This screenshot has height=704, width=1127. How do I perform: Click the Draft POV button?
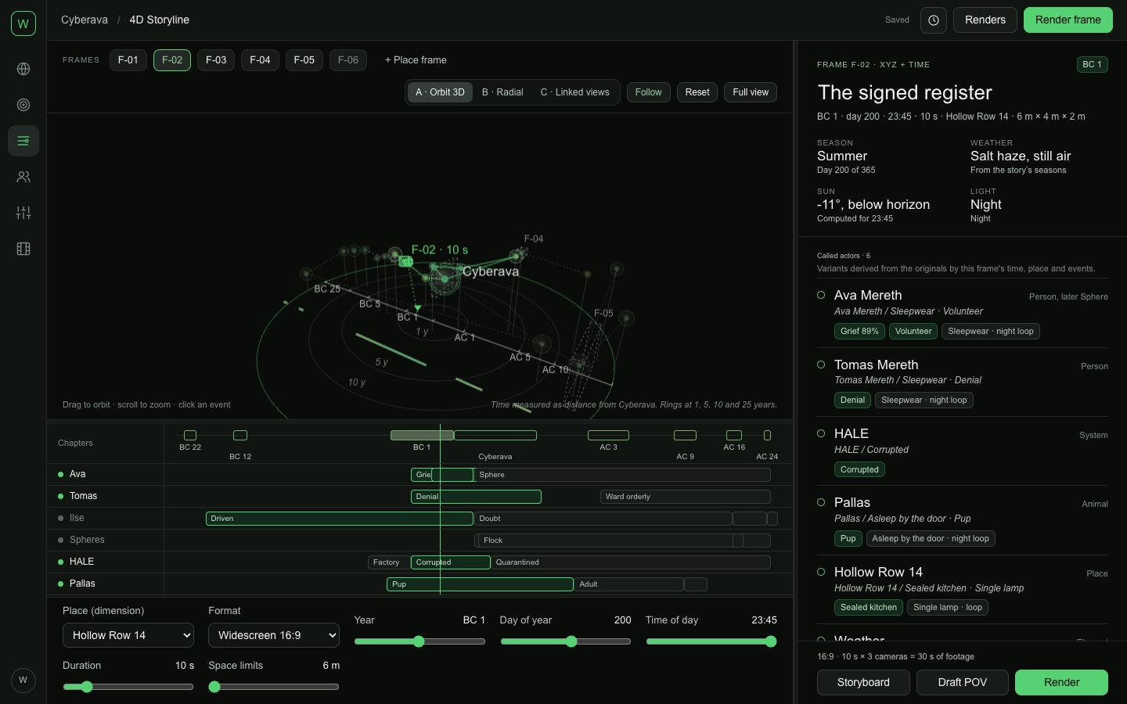(x=963, y=682)
